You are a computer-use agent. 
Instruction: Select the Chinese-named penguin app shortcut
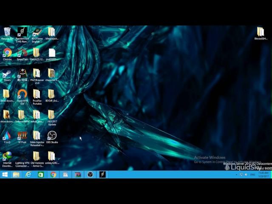point(22,75)
